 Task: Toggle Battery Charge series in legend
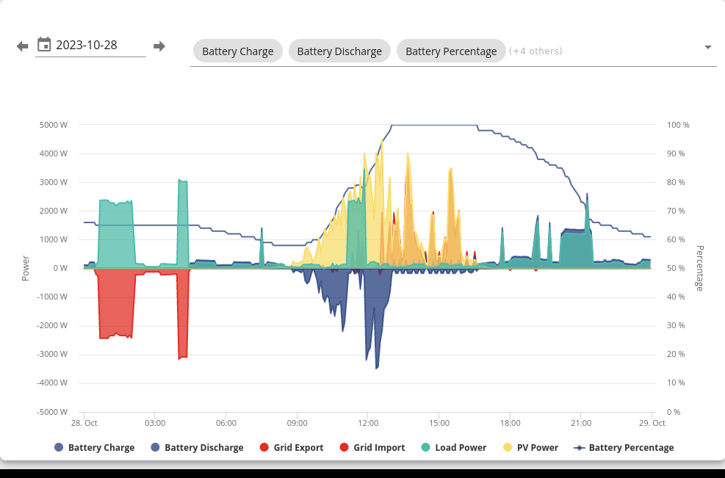point(94,447)
